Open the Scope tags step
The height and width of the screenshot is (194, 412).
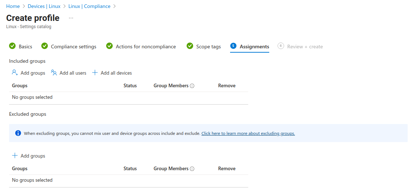(208, 47)
